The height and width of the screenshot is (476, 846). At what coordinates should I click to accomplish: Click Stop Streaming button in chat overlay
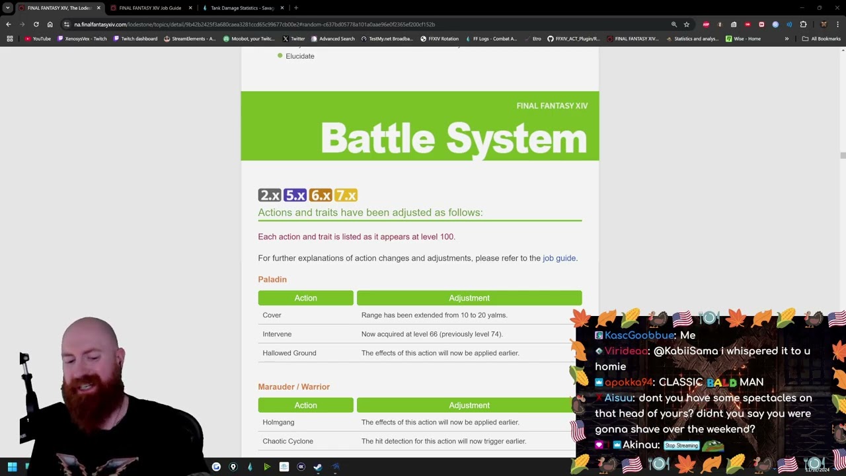681,446
